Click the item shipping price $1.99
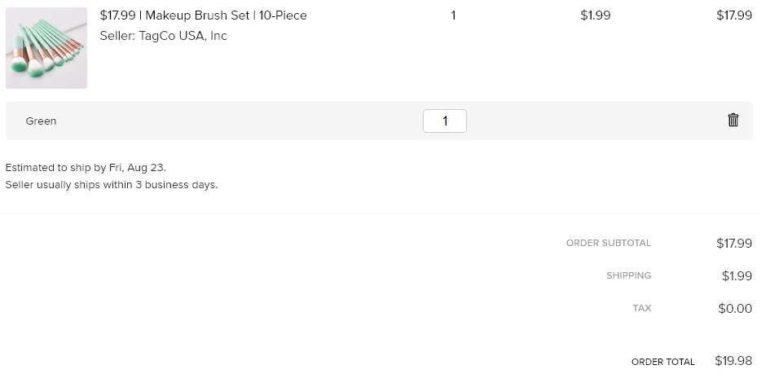 point(596,15)
